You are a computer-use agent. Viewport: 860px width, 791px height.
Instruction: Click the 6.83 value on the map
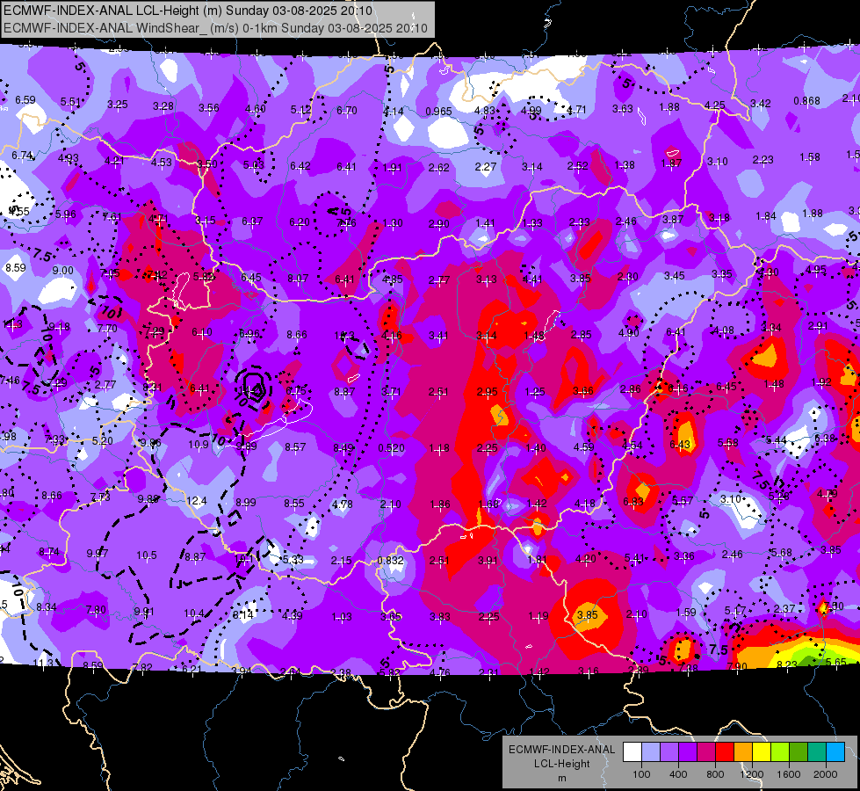[x=633, y=502]
